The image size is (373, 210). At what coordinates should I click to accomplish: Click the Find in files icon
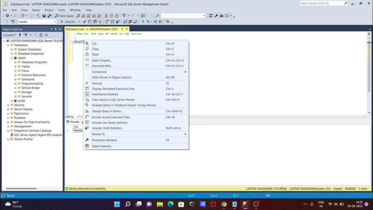[x=157, y=16]
